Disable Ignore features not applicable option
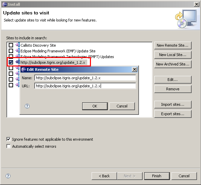Viewport: 201px width, 185px height. coord(8,139)
